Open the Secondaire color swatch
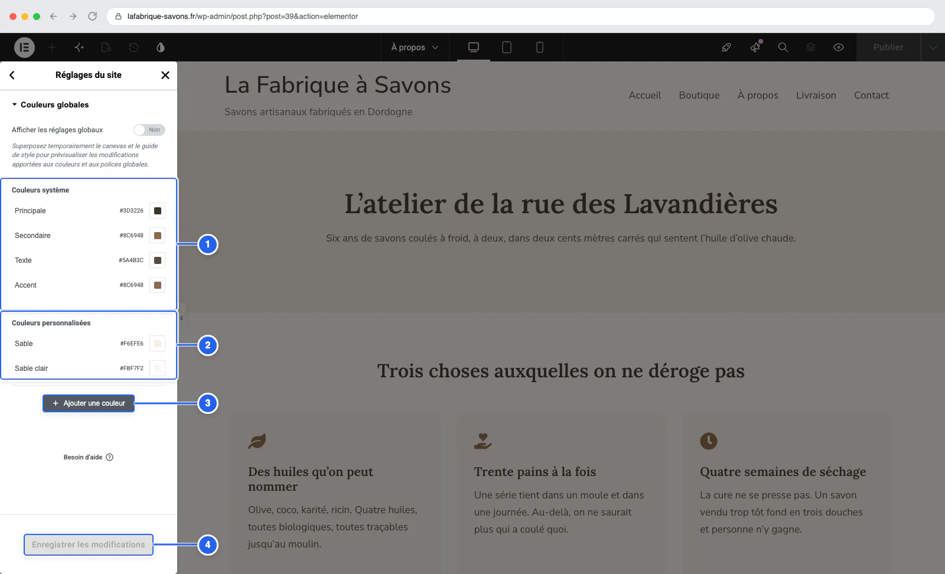 (x=158, y=236)
